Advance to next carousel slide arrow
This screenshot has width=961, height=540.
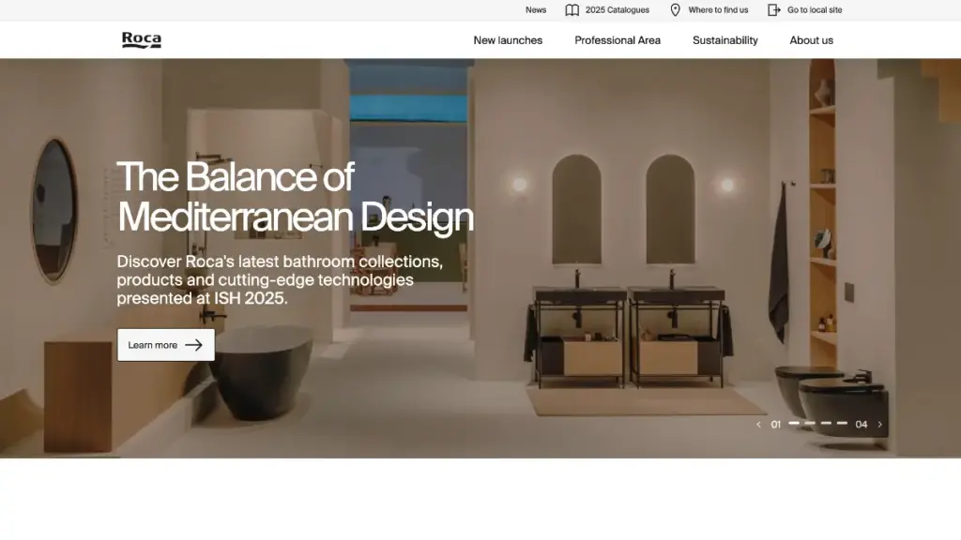click(879, 425)
